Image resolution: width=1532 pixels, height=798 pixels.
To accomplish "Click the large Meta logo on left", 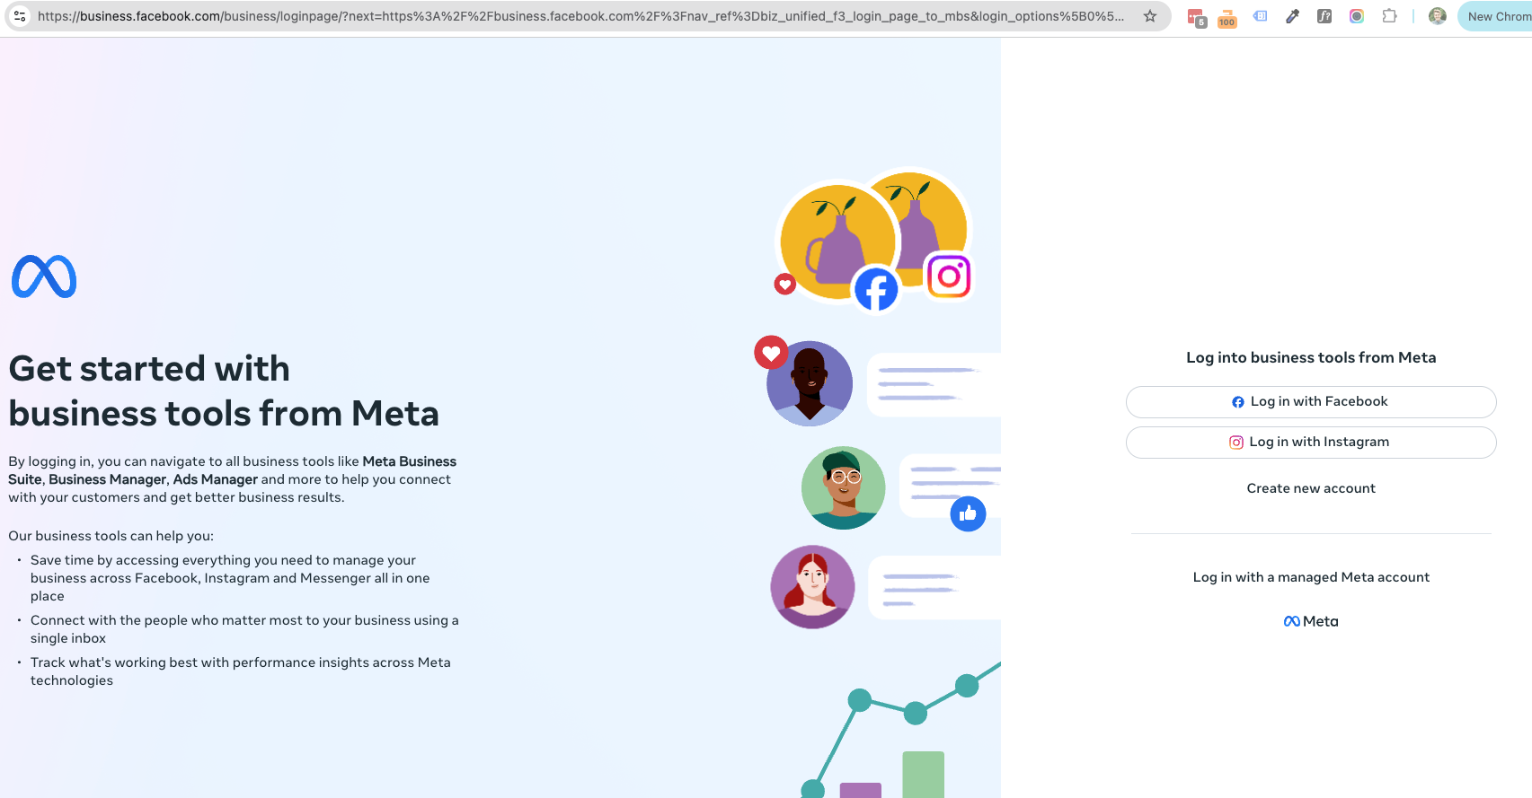I will [44, 276].
